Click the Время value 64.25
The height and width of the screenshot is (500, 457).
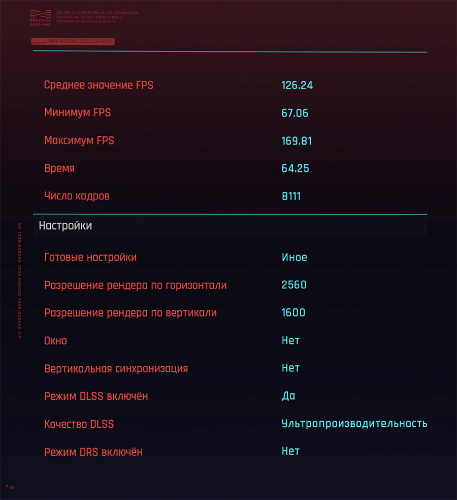point(295,168)
